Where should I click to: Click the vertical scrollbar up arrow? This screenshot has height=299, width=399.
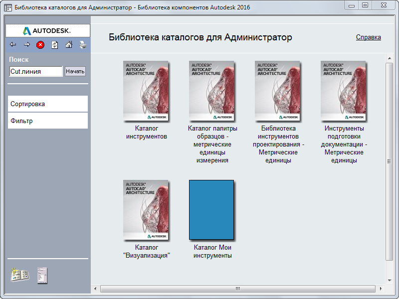[390, 58]
